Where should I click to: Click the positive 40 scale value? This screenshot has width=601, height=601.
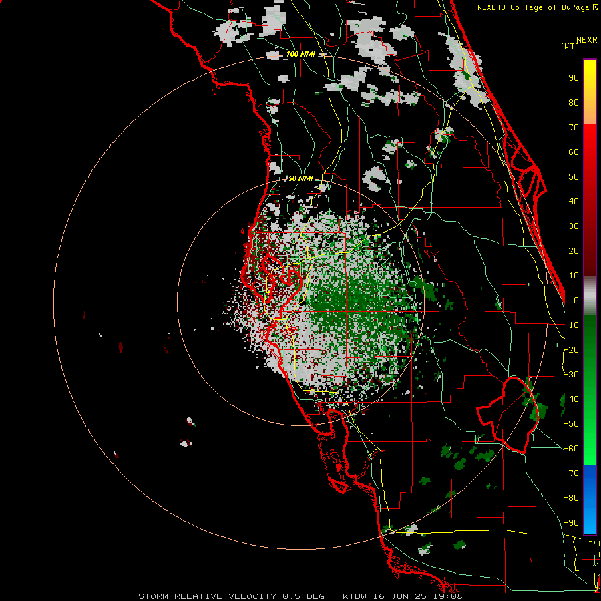tap(574, 202)
